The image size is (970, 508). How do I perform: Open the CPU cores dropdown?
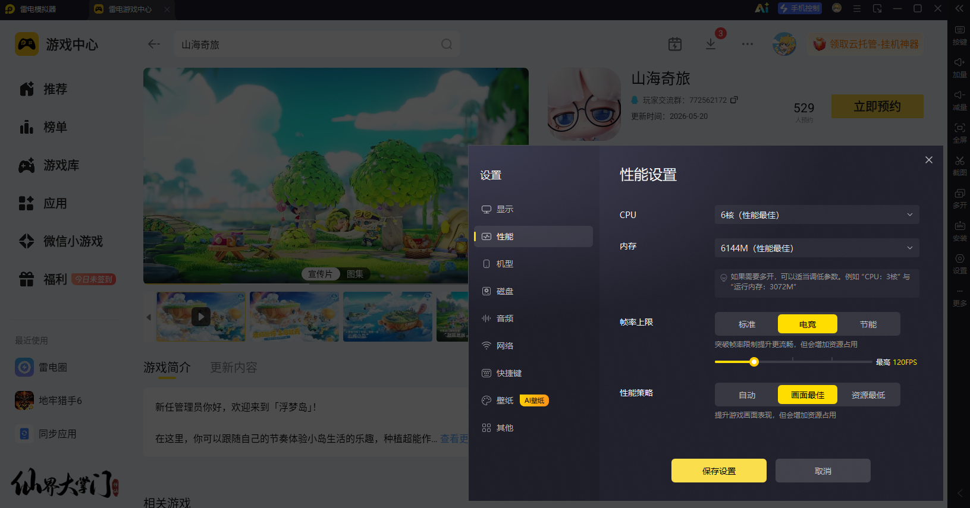click(x=817, y=214)
